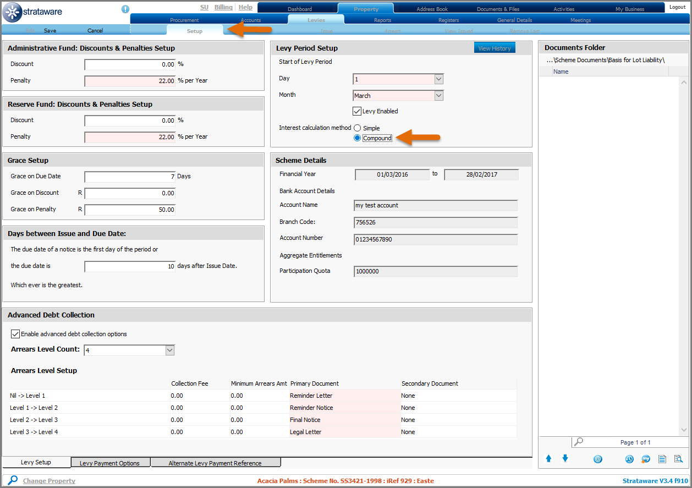Click the blue down arrow icon

pyautogui.click(x=565, y=458)
